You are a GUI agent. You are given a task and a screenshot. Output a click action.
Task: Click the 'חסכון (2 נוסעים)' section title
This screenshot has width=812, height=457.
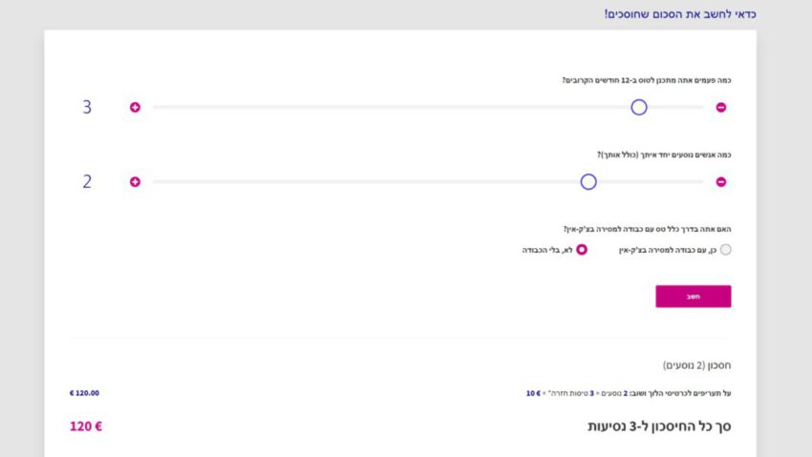tap(697, 365)
